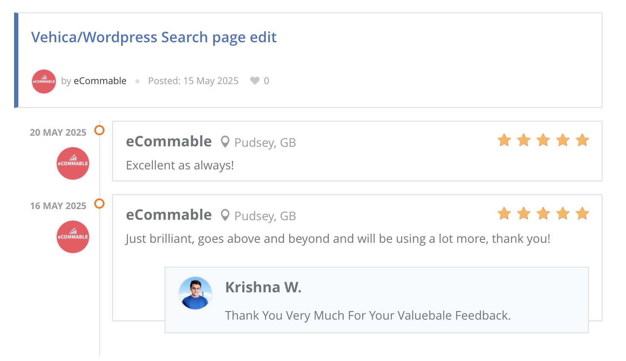Click the 'Excellent as always!' review text
This screenshot has width=626, height=361.
(180, 166)
